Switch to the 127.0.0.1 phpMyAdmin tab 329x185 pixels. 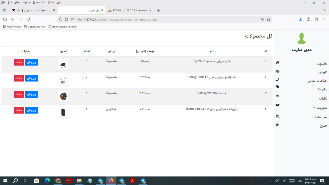pos(130,10)
